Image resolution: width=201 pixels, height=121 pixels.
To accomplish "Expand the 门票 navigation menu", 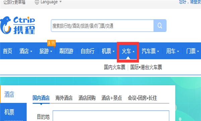I will (193, 51).
